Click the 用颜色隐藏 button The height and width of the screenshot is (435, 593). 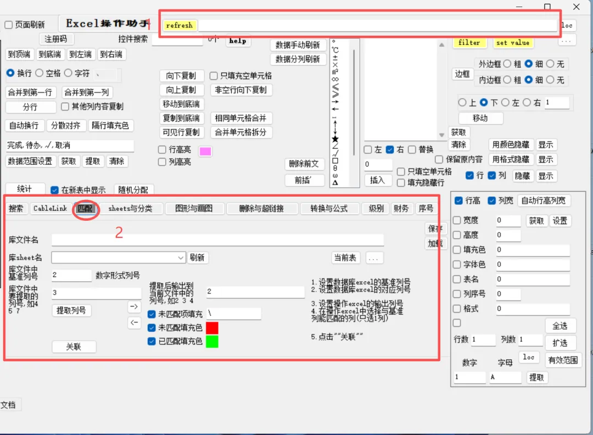tap(511, 145)
